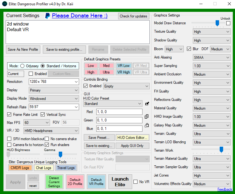
Task: Expand Volumetric Effects Quality dropdown
Action: click(x=212, y=184)
